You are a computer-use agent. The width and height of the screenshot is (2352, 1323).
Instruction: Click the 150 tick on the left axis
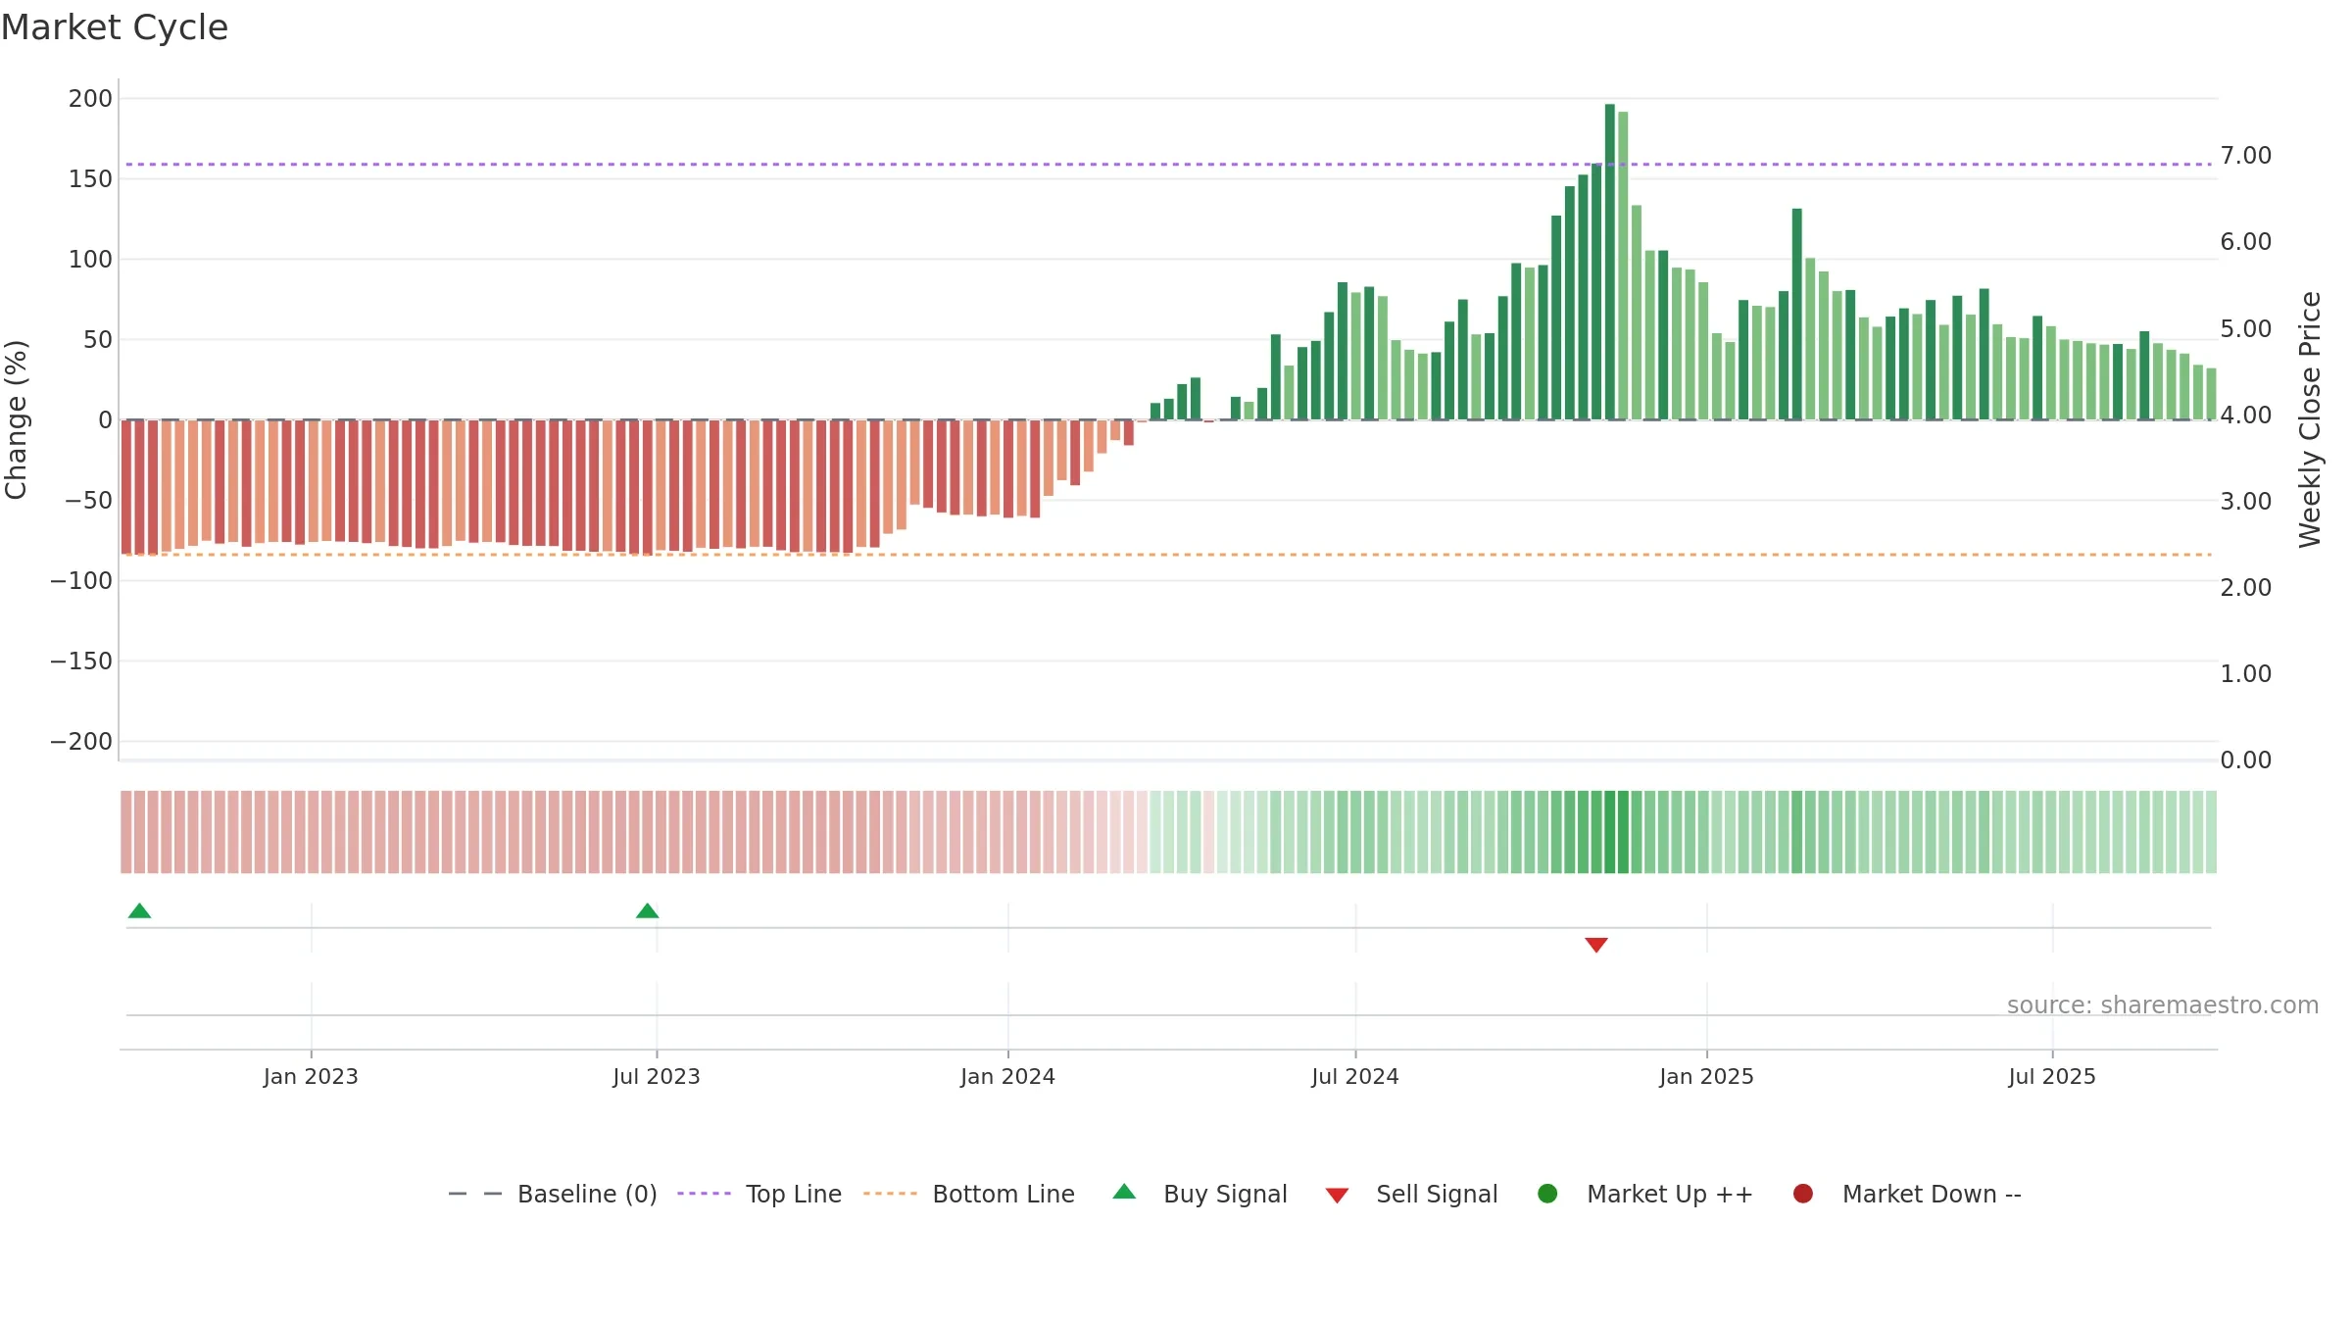click(x=90, y=179)
